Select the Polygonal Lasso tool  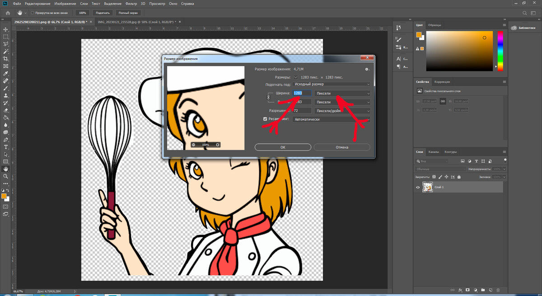click(6, 44)
